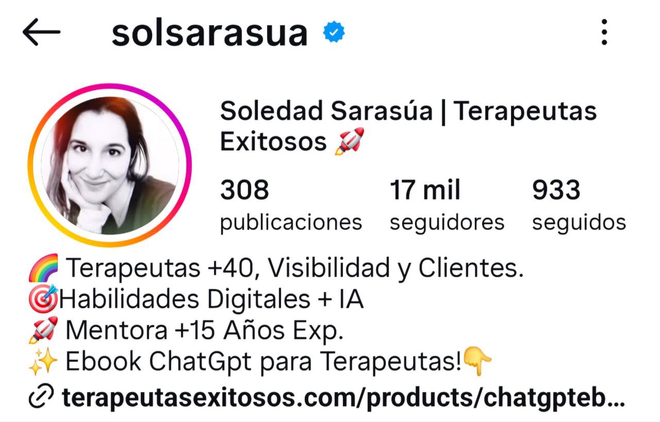
Task: Tap the Terapeutas +40 bio line
Action: 295,268
